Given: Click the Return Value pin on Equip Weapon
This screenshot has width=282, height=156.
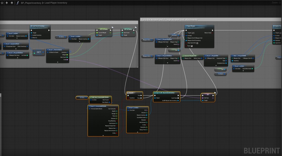Looking at the screenshot, I should (x=212, y=33).
